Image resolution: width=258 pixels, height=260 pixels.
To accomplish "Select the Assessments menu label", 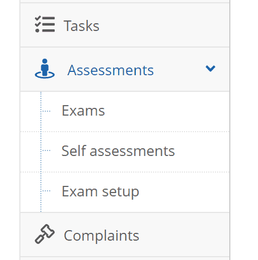I will click(x=110, y=70).
